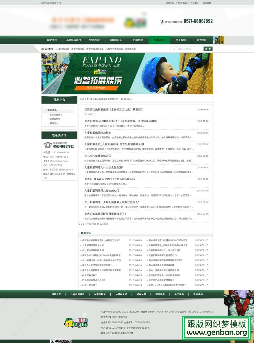
Task: Go to 网站首页 in the main green navigation
Action: click(52, 40)
